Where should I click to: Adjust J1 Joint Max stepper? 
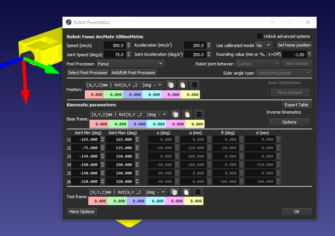click(137, 139)
